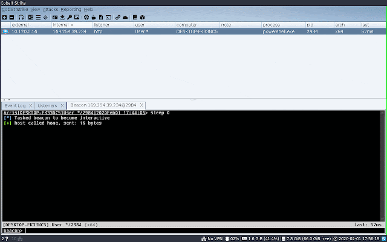Viewport: 387px width, 242px height.
Task: Click the gear icon to generate Windows executable
Action: (86, 18)
